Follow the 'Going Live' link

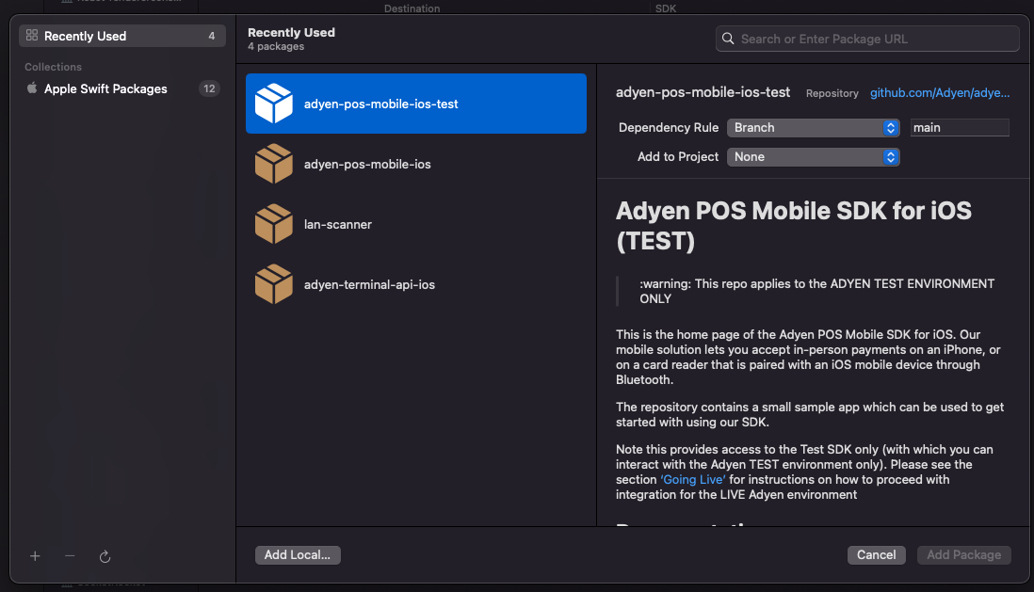pyautogui.click(x=692, y=479)
